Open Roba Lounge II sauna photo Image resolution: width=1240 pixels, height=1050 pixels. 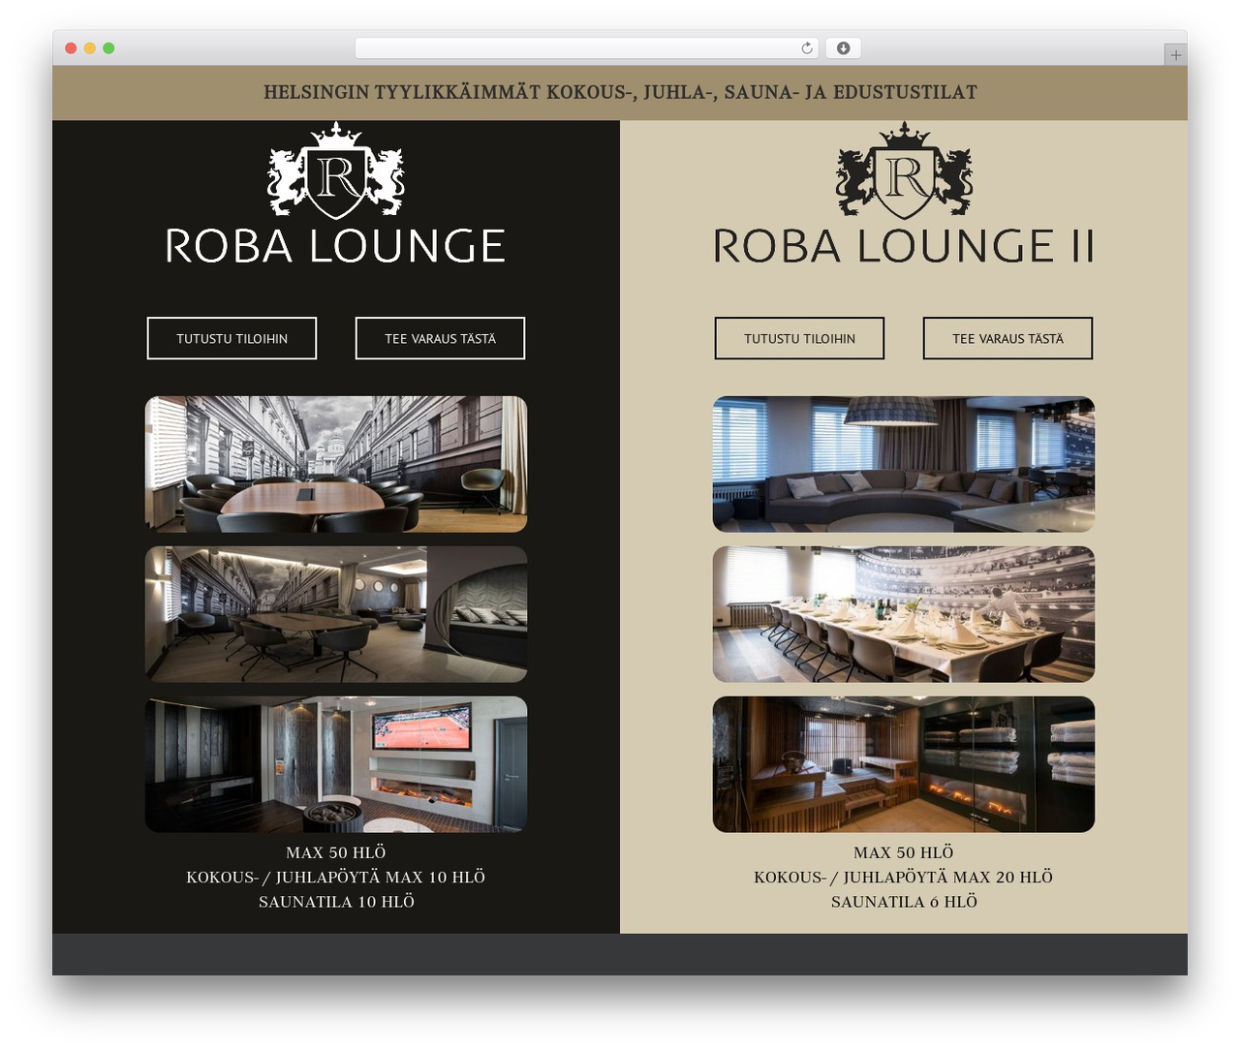click(904, 764)
